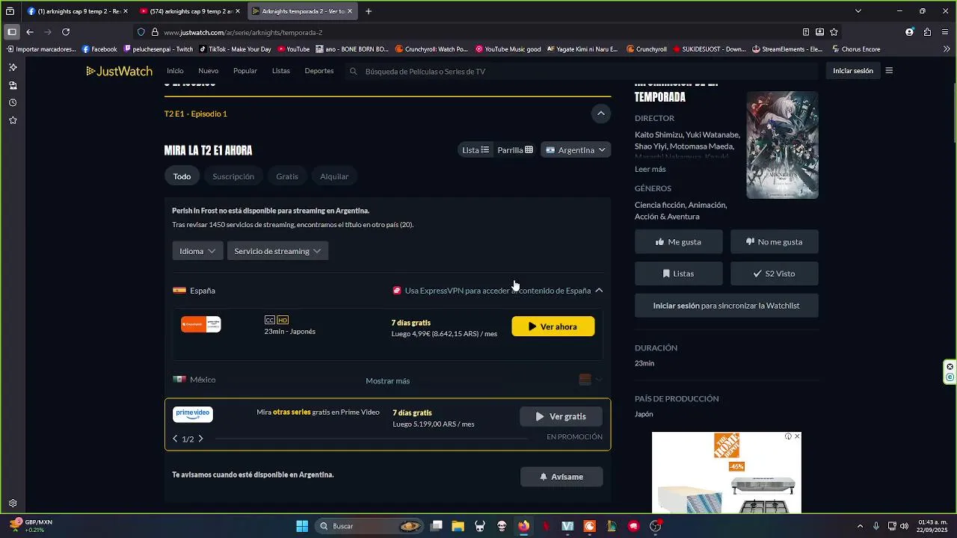This screenshot has height=538, width=957.
Task: Open the sidebar bookmarks star icon
Action: (13, 120)
